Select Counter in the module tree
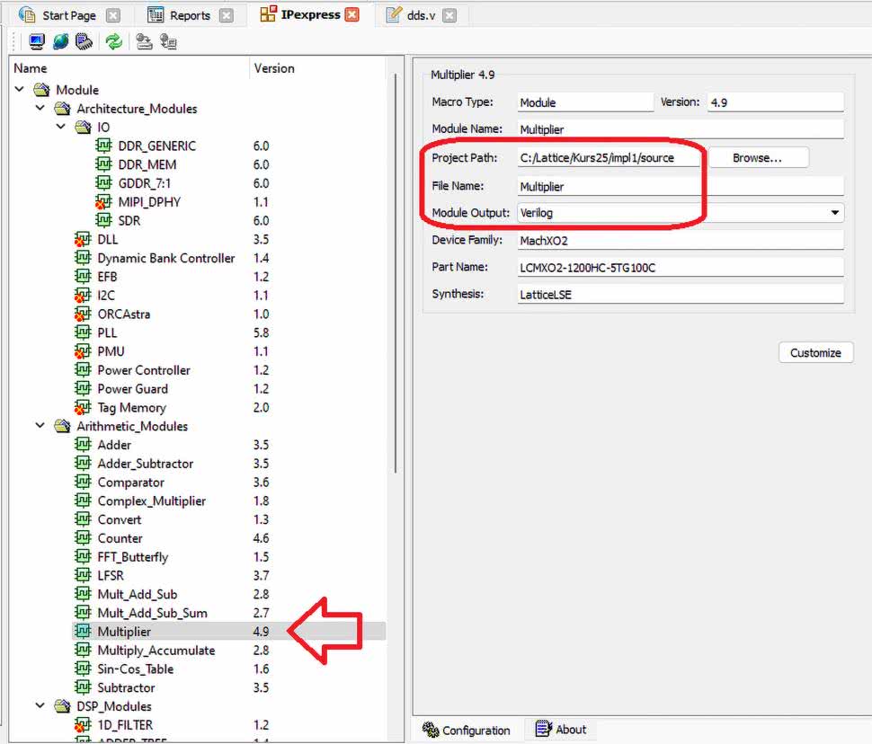872x744 pixels. coord(120,538)
